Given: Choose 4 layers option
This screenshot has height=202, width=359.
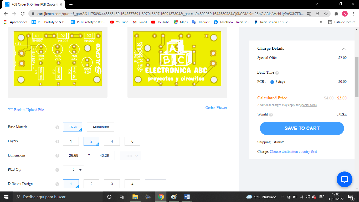Looking at the screenshot, I should click(x=112, y=141).
